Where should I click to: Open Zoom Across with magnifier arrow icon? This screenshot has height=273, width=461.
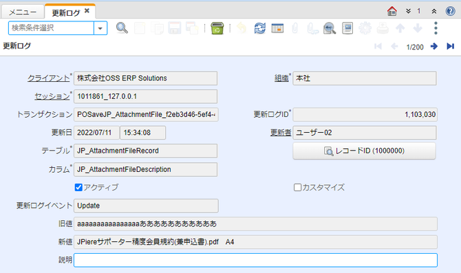[330, 28]
